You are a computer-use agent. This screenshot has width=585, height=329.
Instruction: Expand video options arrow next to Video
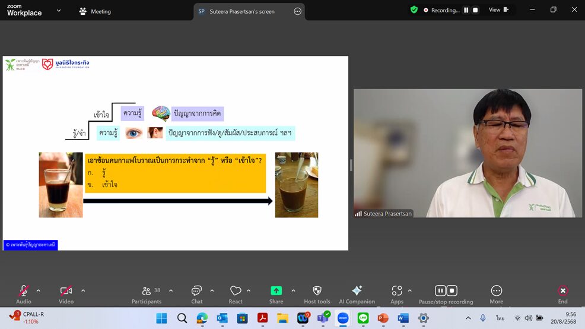click(x=83, y=290)
